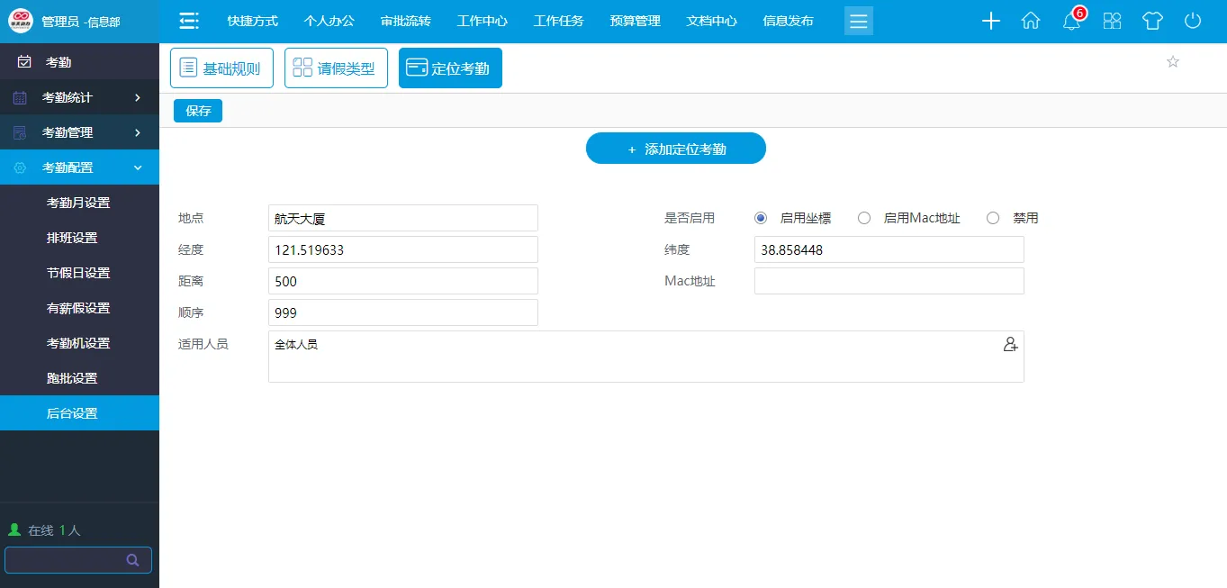Viewport: 1227px width, 588px height.
Task: Open 排班设置 in the sidebar
Action: pyautogui.click(x=72, y=238)
